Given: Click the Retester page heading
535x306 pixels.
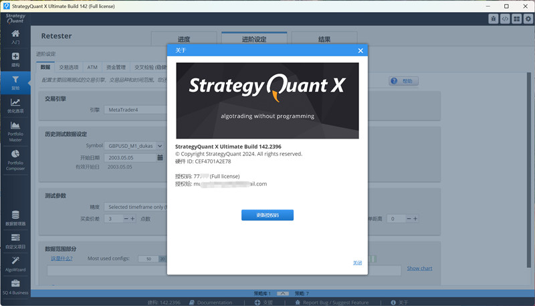Looking at the screenshot, I should click(56, 36).
